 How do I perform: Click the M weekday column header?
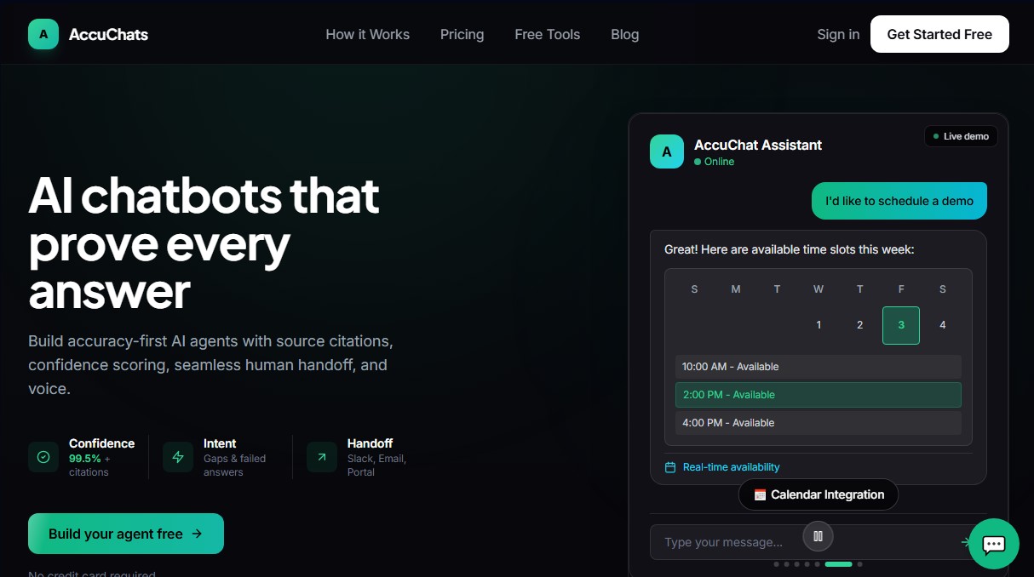click(x=736, y=289)
